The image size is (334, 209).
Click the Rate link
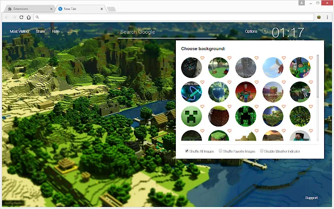click(x=56, y=31)
